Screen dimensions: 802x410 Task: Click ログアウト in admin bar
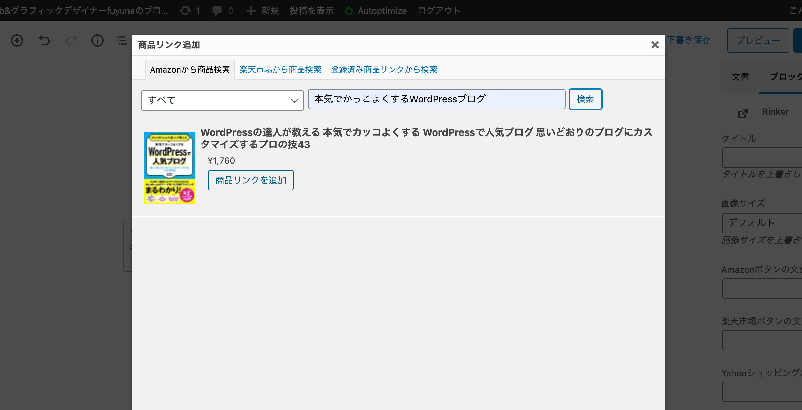(x=439, y=11)
